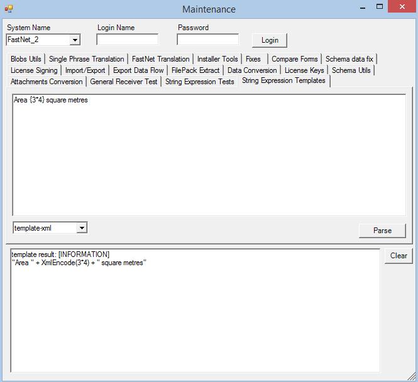Focus the Password text field
The image size is (418, 382).
207,40
